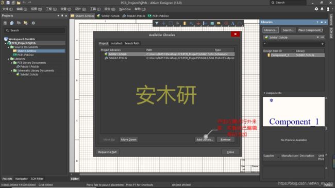Click the Remove button in the dialog
This screenshot has width=335, height=188.
point(226,140)
